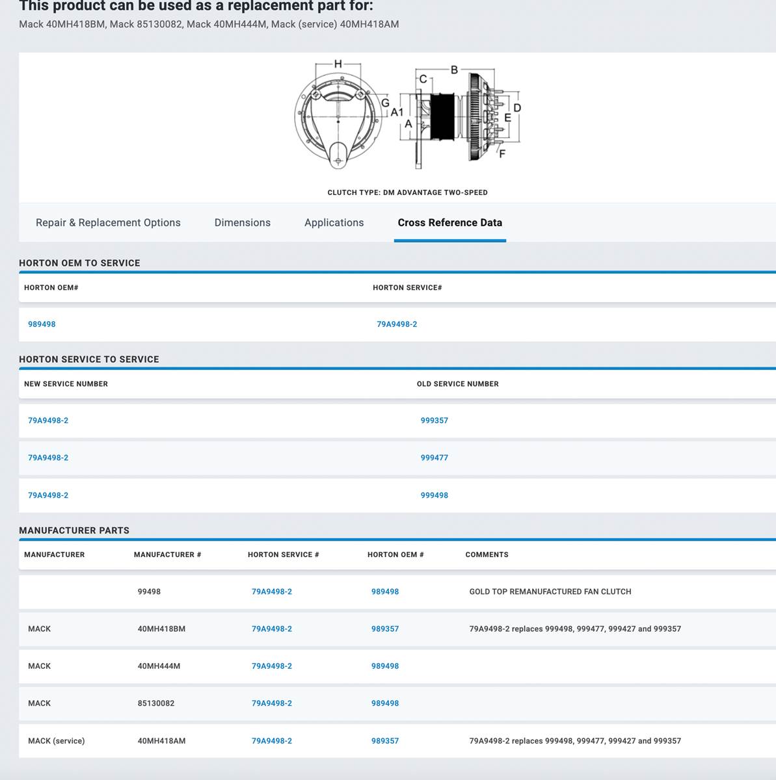The height and width of the screenshot is (780, 776).
Task: Open old service number 999357
Action: [x=434, y=421]
